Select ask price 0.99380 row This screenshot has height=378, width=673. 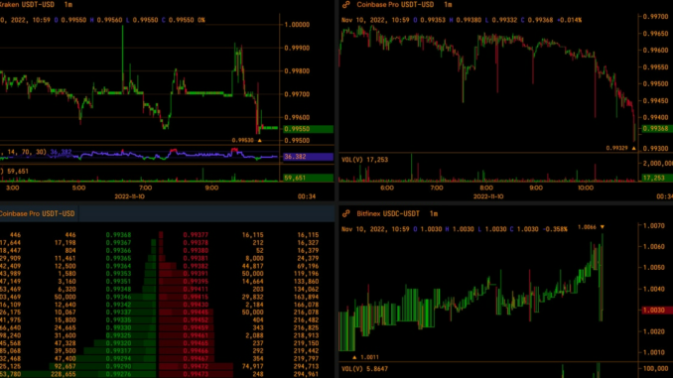[x=196, y=251]
